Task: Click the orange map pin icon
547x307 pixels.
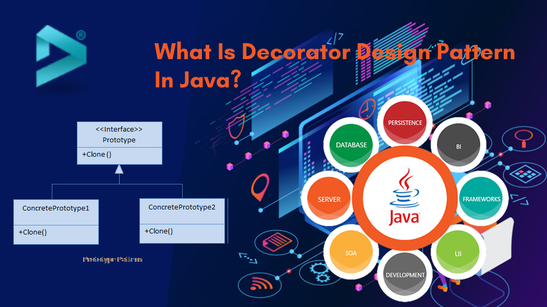Action: pos(260,187)
